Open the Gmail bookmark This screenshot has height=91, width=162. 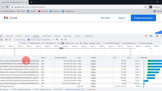pos(21,11)
